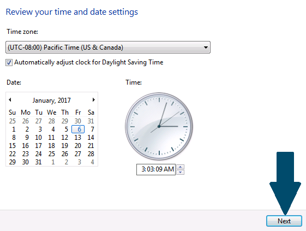This screenshot has width=306, height=231.
Task: Click the January, 2017 month header
Action: pyautogui.click(x=51, y=100)
